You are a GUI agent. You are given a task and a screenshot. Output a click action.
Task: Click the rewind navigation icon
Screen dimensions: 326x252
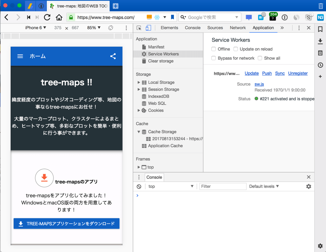28,17
